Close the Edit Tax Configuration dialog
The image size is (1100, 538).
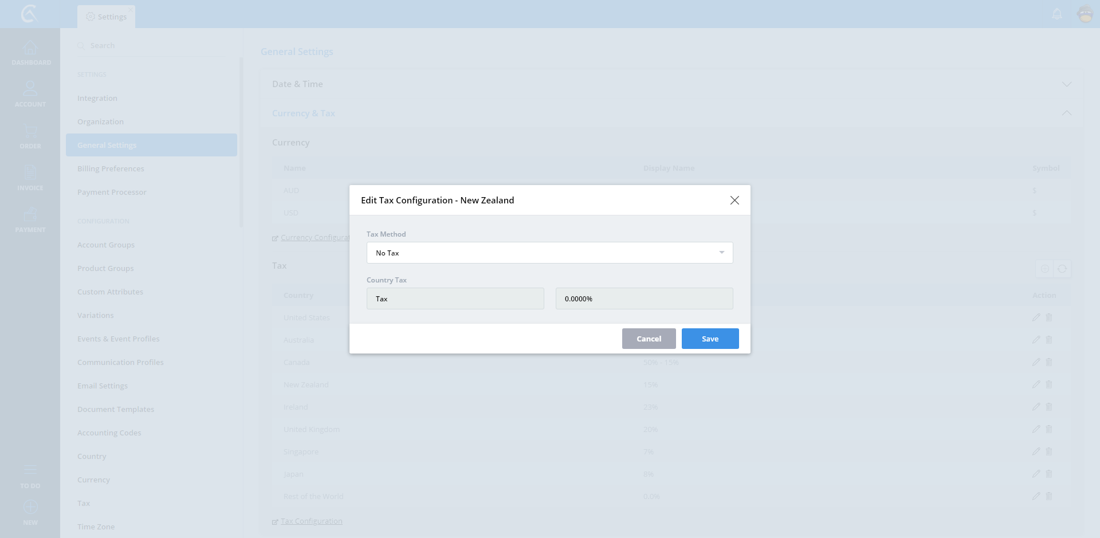point(734,200)
